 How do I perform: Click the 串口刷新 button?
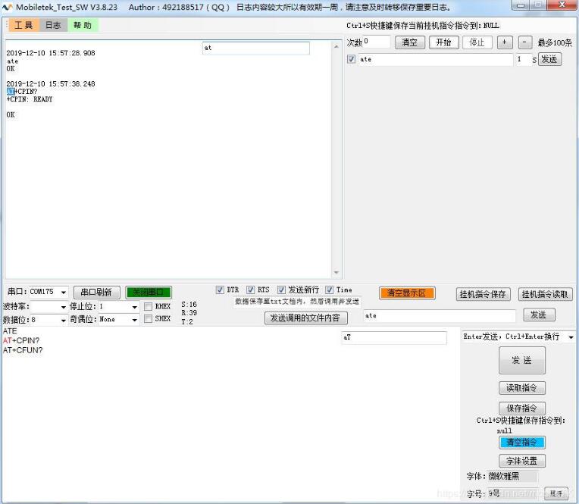pyautogui.click(x=97, y=293)
